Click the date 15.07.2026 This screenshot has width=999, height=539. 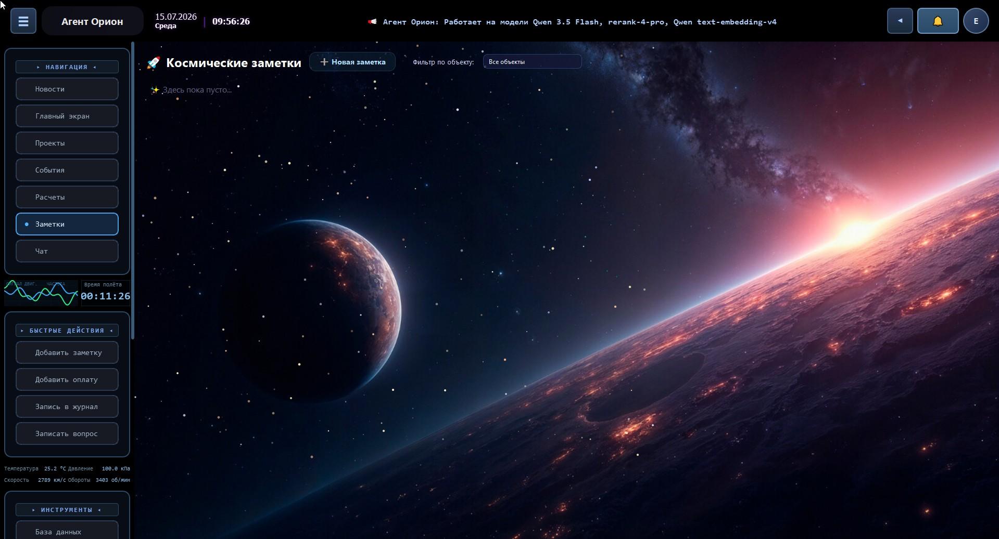coord(176,17)
